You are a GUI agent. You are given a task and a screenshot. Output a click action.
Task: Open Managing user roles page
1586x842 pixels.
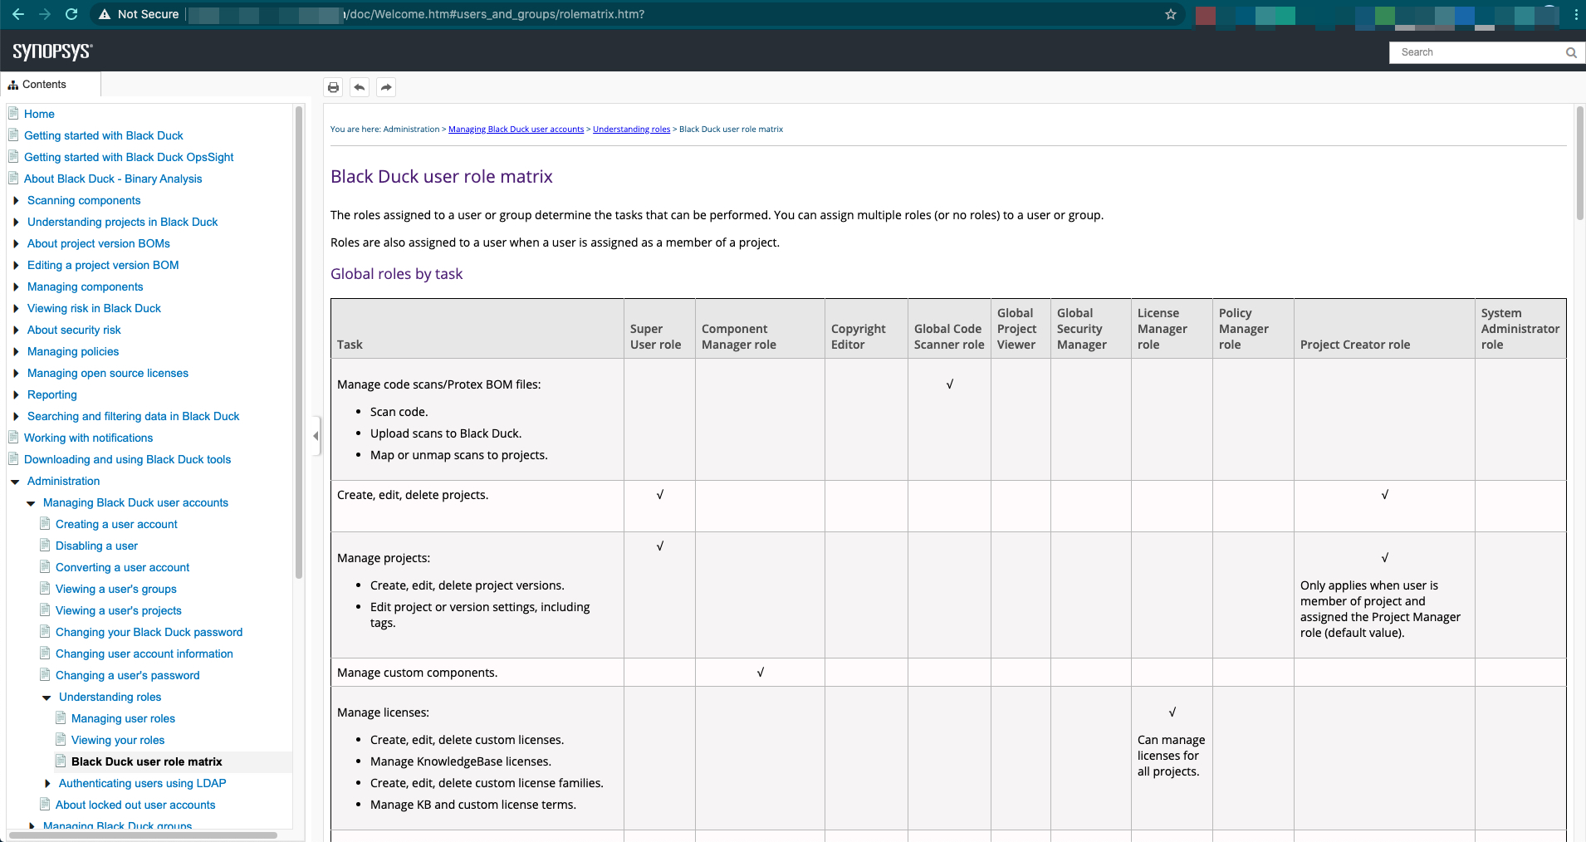123,718
